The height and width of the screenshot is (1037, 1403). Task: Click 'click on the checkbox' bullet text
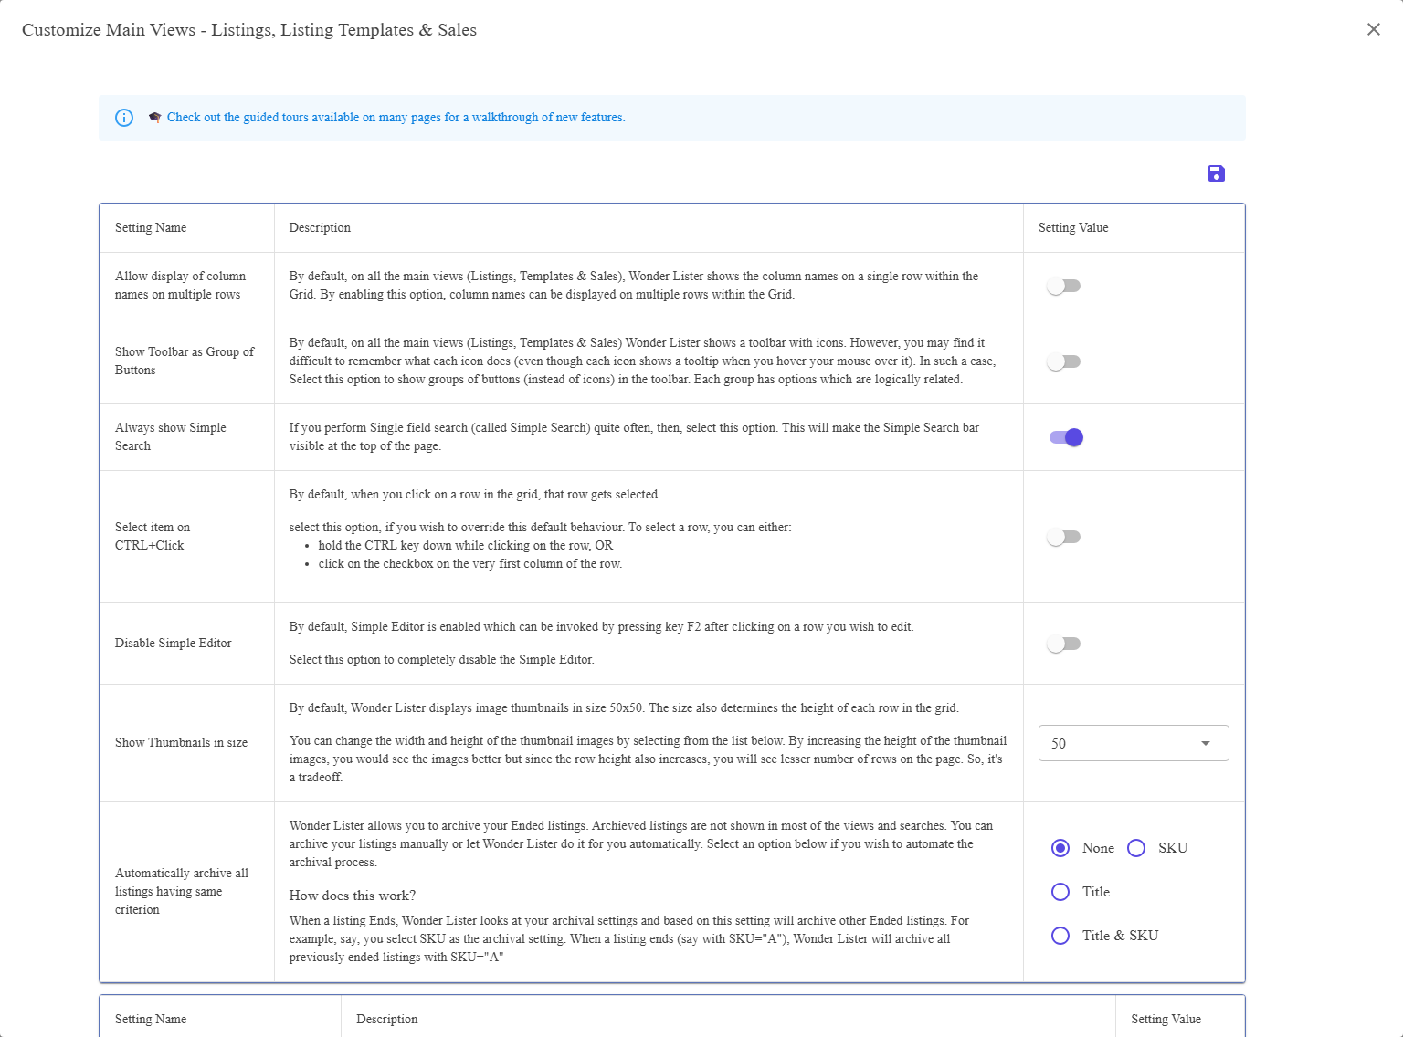point(470,564)
